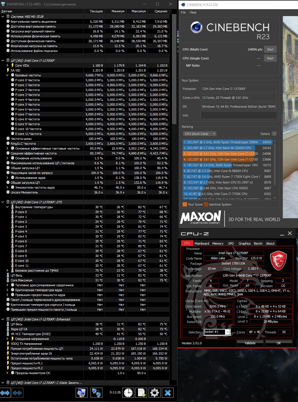
Task: Start the CPU (Single Core) test
Action: coord(270,58)
